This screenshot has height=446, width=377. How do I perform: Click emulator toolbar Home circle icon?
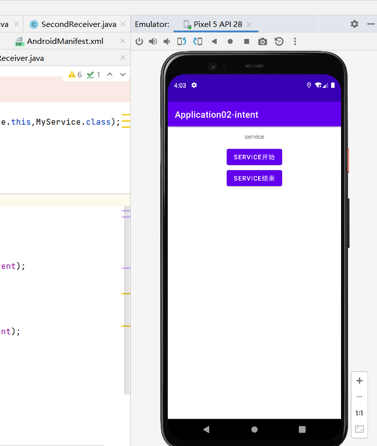click(230, 41)
